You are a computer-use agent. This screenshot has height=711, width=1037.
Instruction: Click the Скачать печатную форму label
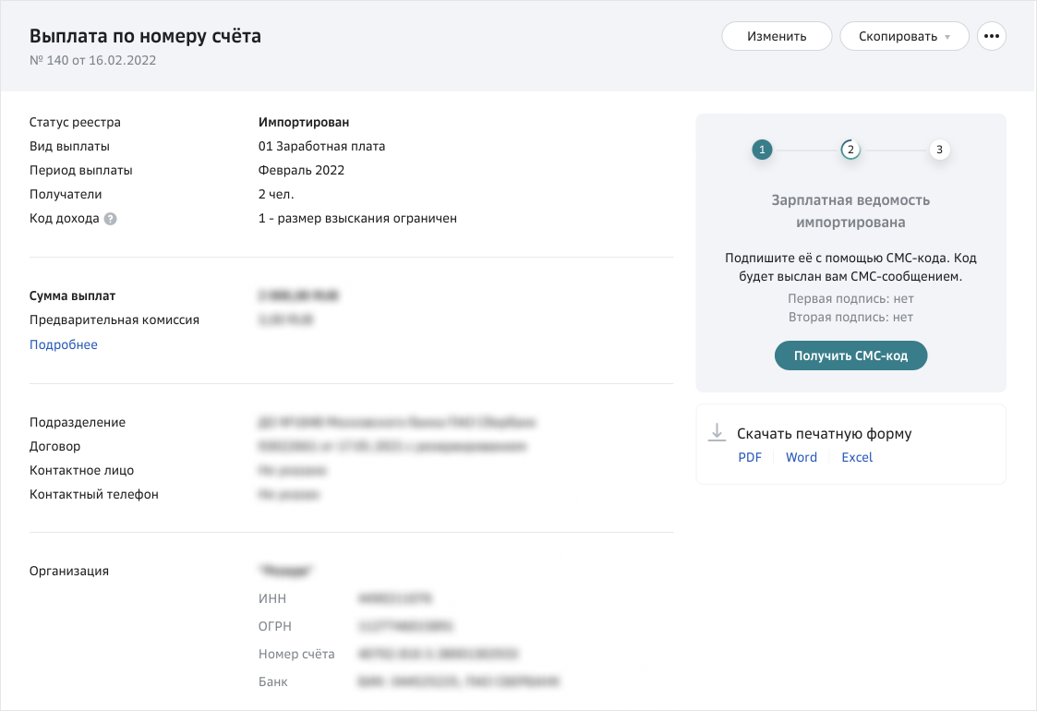[x=824, y=433]
